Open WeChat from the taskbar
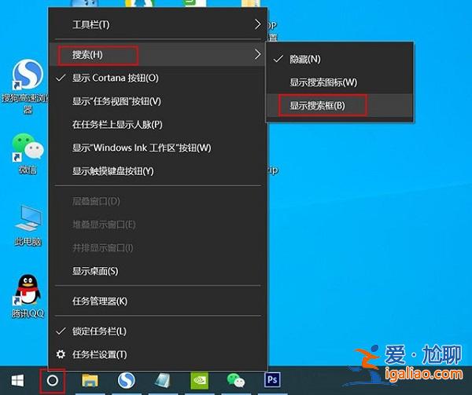 [236, 380]
